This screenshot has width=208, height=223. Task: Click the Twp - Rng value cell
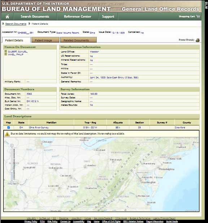click(x=90, y=128)
